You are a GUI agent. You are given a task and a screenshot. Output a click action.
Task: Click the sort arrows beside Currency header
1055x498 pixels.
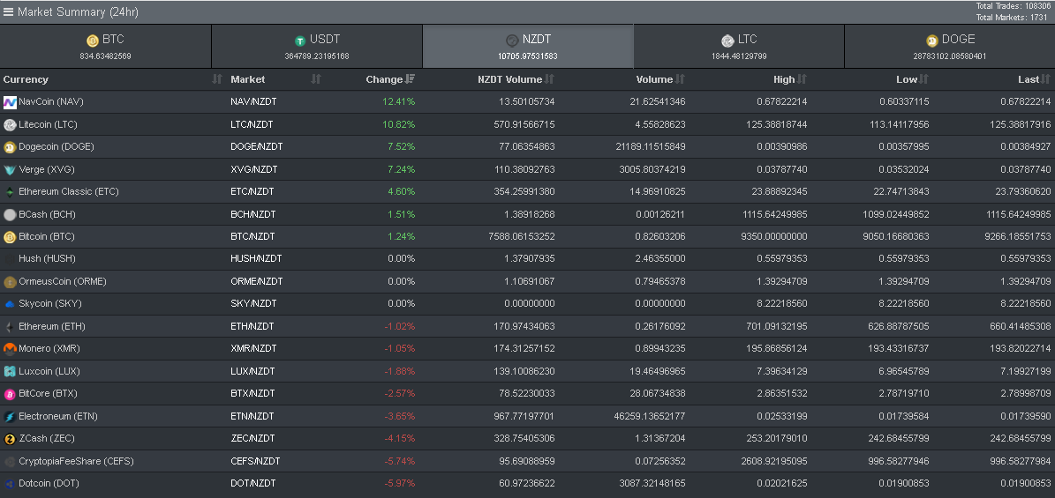pos(216,79)
